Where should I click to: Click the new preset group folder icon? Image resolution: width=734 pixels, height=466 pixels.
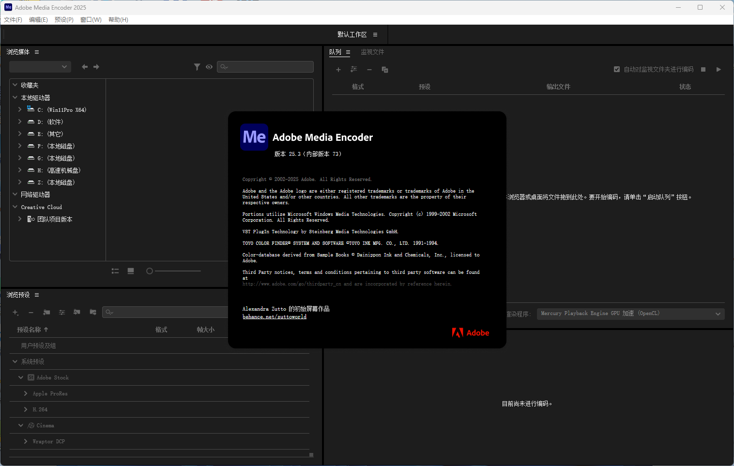pos(46,313)
